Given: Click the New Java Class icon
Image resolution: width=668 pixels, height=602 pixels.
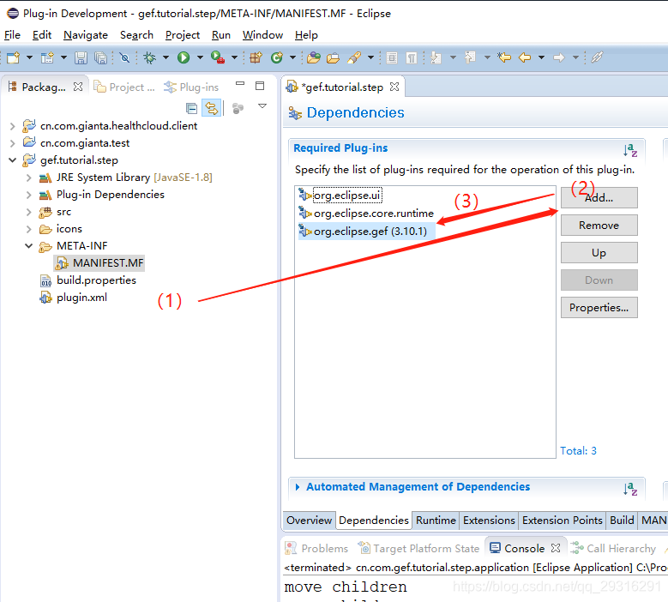Looking at the screenshot, I should coord(277,57).
